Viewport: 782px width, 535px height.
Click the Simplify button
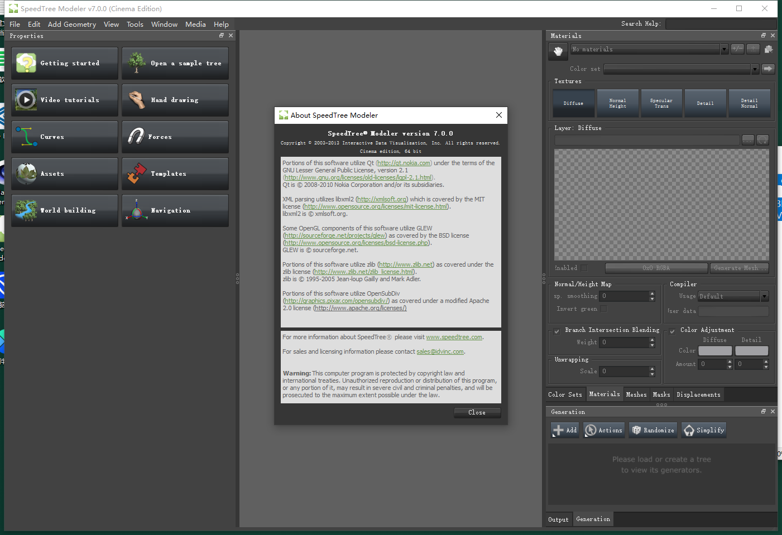[x=704, y=430]
